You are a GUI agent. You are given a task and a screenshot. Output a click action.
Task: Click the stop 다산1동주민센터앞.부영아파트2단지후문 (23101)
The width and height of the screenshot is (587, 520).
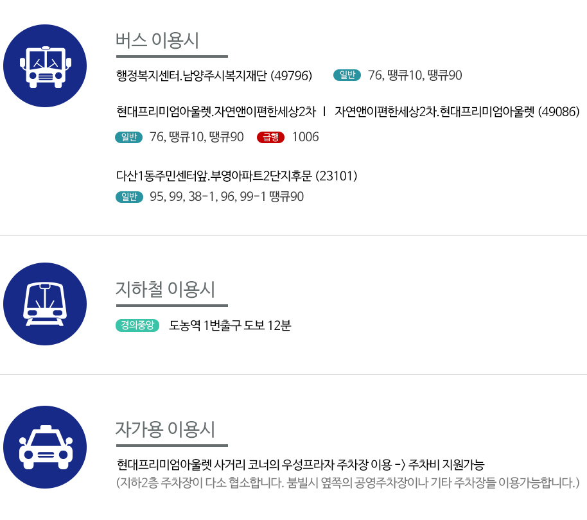pyautogui.click(x=236, y=176)
